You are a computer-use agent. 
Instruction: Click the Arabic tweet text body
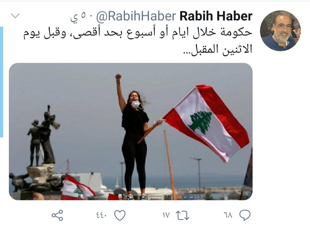(x=138, y=41)
